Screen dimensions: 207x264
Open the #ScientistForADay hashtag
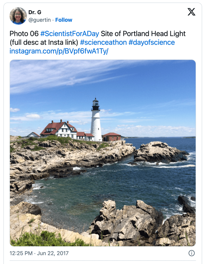[70, 34]
